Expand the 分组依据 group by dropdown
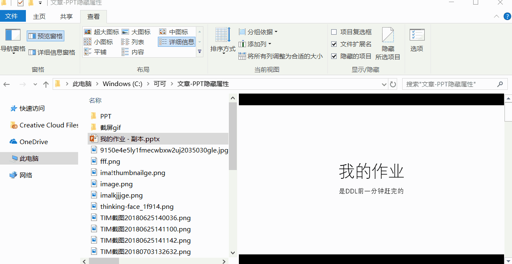Viewport: 512px width, 264px height. click(x=259, y=32)
